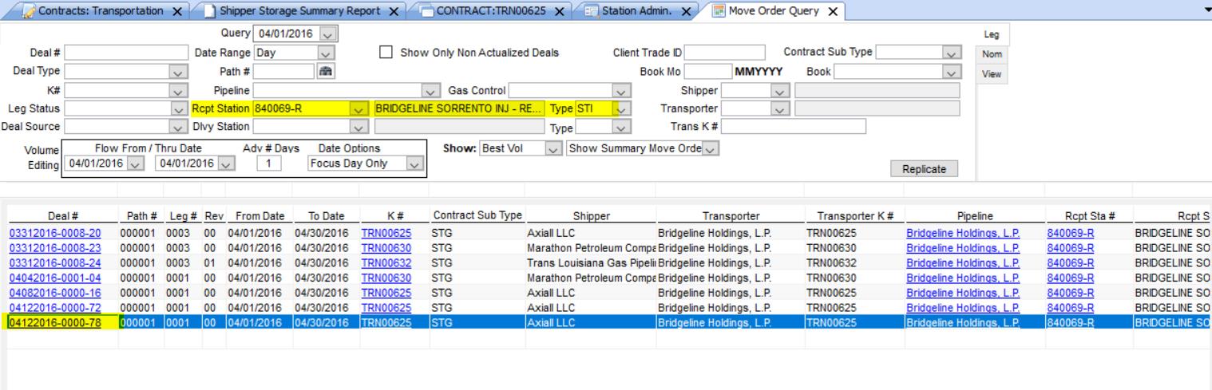The width and height of the screenshot is (1212, 390).
Task: Expand the Date Range dropdown
Action: tap(325, 53)
